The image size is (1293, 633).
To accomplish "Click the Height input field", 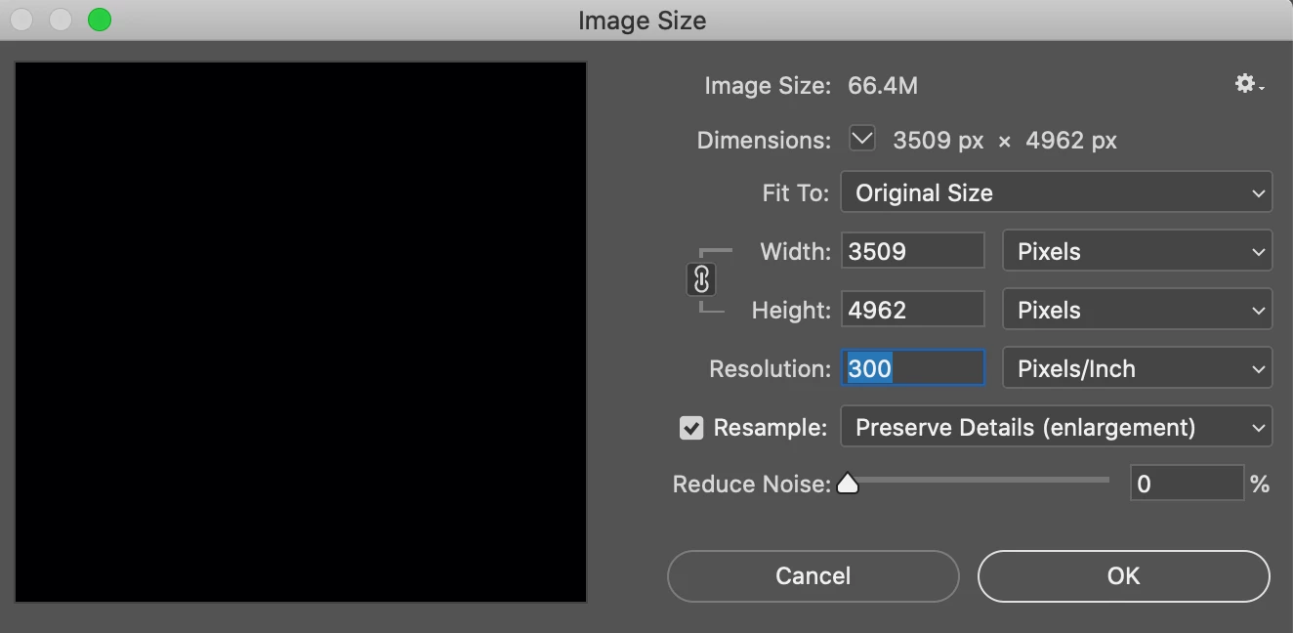I will (x=912, y=310).
